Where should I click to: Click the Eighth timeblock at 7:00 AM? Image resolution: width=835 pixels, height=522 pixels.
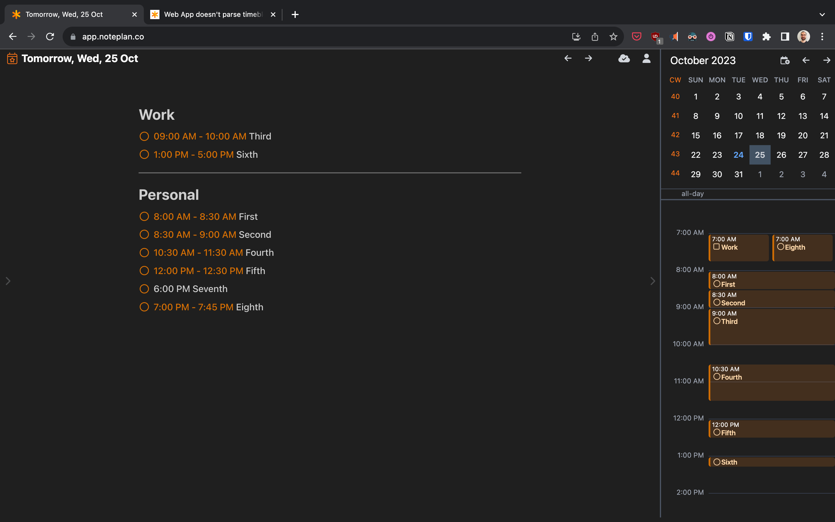pos(803,248)
